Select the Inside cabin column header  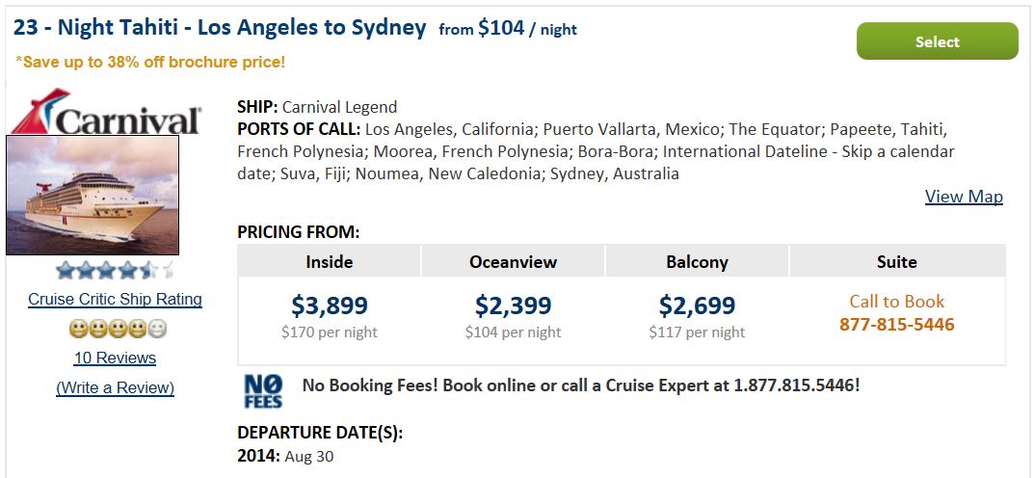(329, 262)
